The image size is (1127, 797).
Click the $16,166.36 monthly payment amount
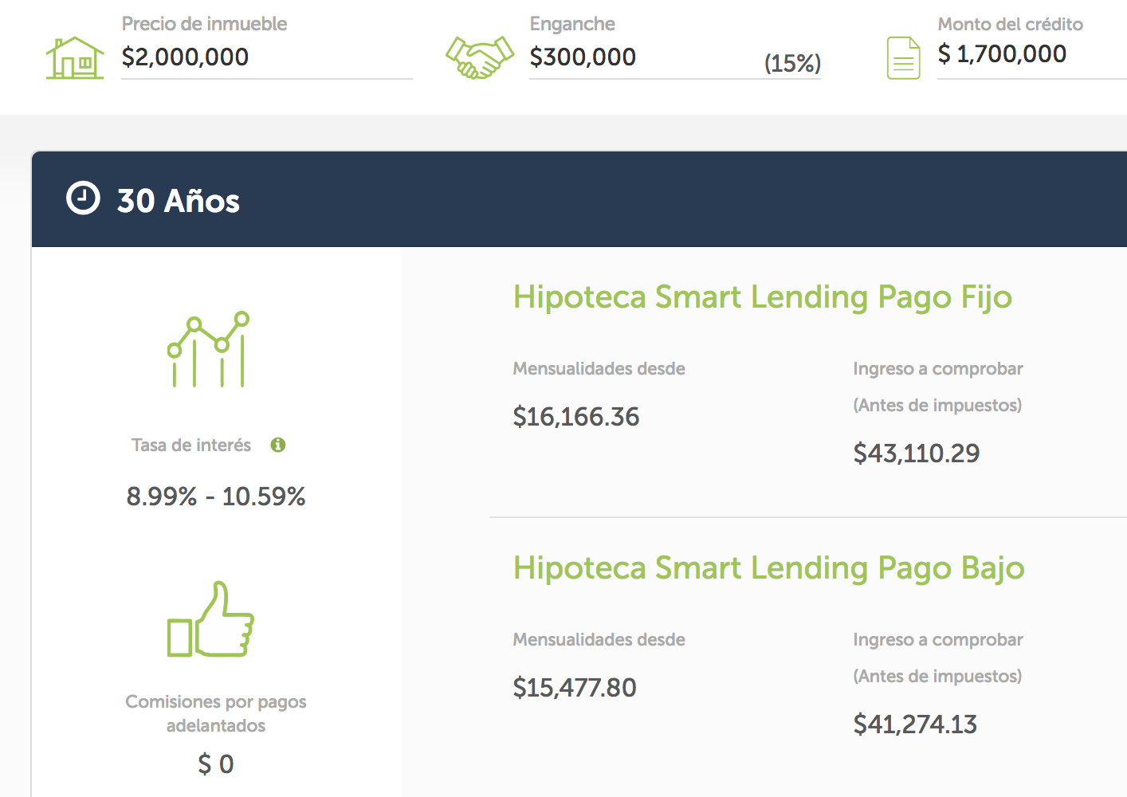pyautogui.click(x=576, y=416)
